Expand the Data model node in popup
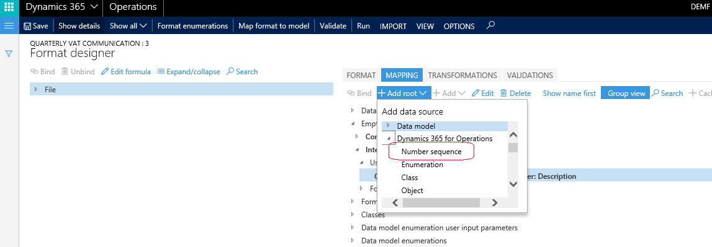Screen dimensions: 712x247 point(388,126)
